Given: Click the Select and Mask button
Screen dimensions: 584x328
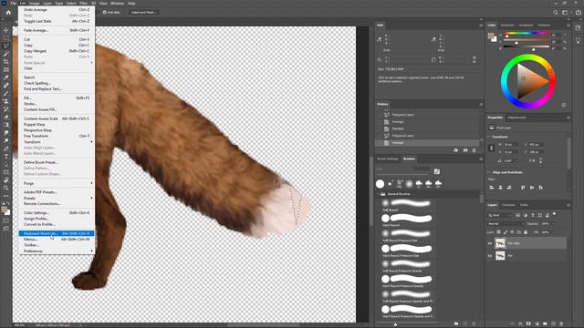Looking at the screenshot, I should (x=144, y=12).
